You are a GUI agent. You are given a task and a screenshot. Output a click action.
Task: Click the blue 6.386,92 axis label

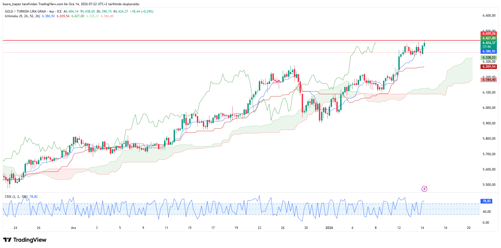488,51
